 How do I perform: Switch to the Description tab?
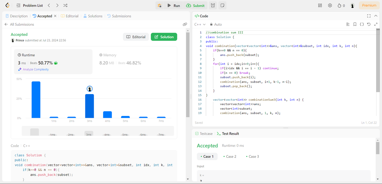pyautogui.click(x=17, y=16)
